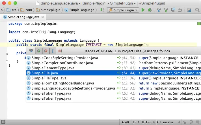Open usages in Find tool window icon
The width and height of the screenshot is (201, 125).
(x=31, y=51)
